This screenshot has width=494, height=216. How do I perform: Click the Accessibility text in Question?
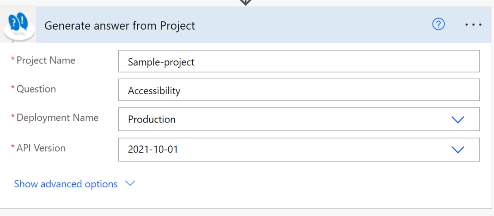point(154,91)
